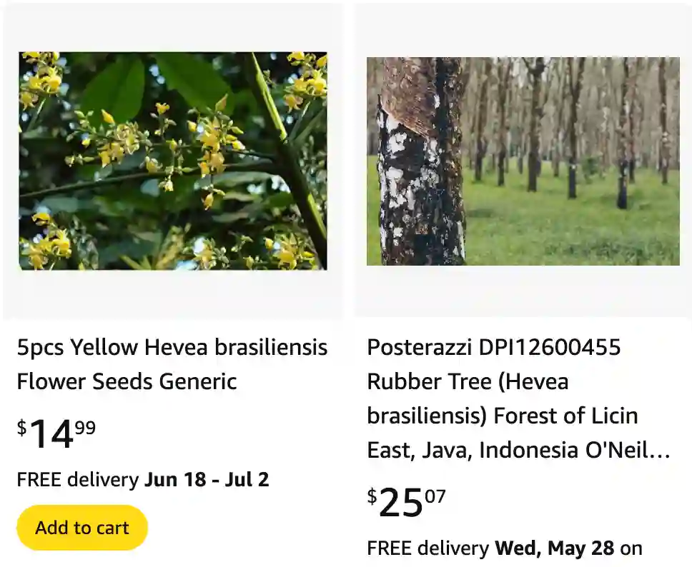692x567 pixels.
Task: Add the flower seeds to cart
Action: (x=81, y=527)
